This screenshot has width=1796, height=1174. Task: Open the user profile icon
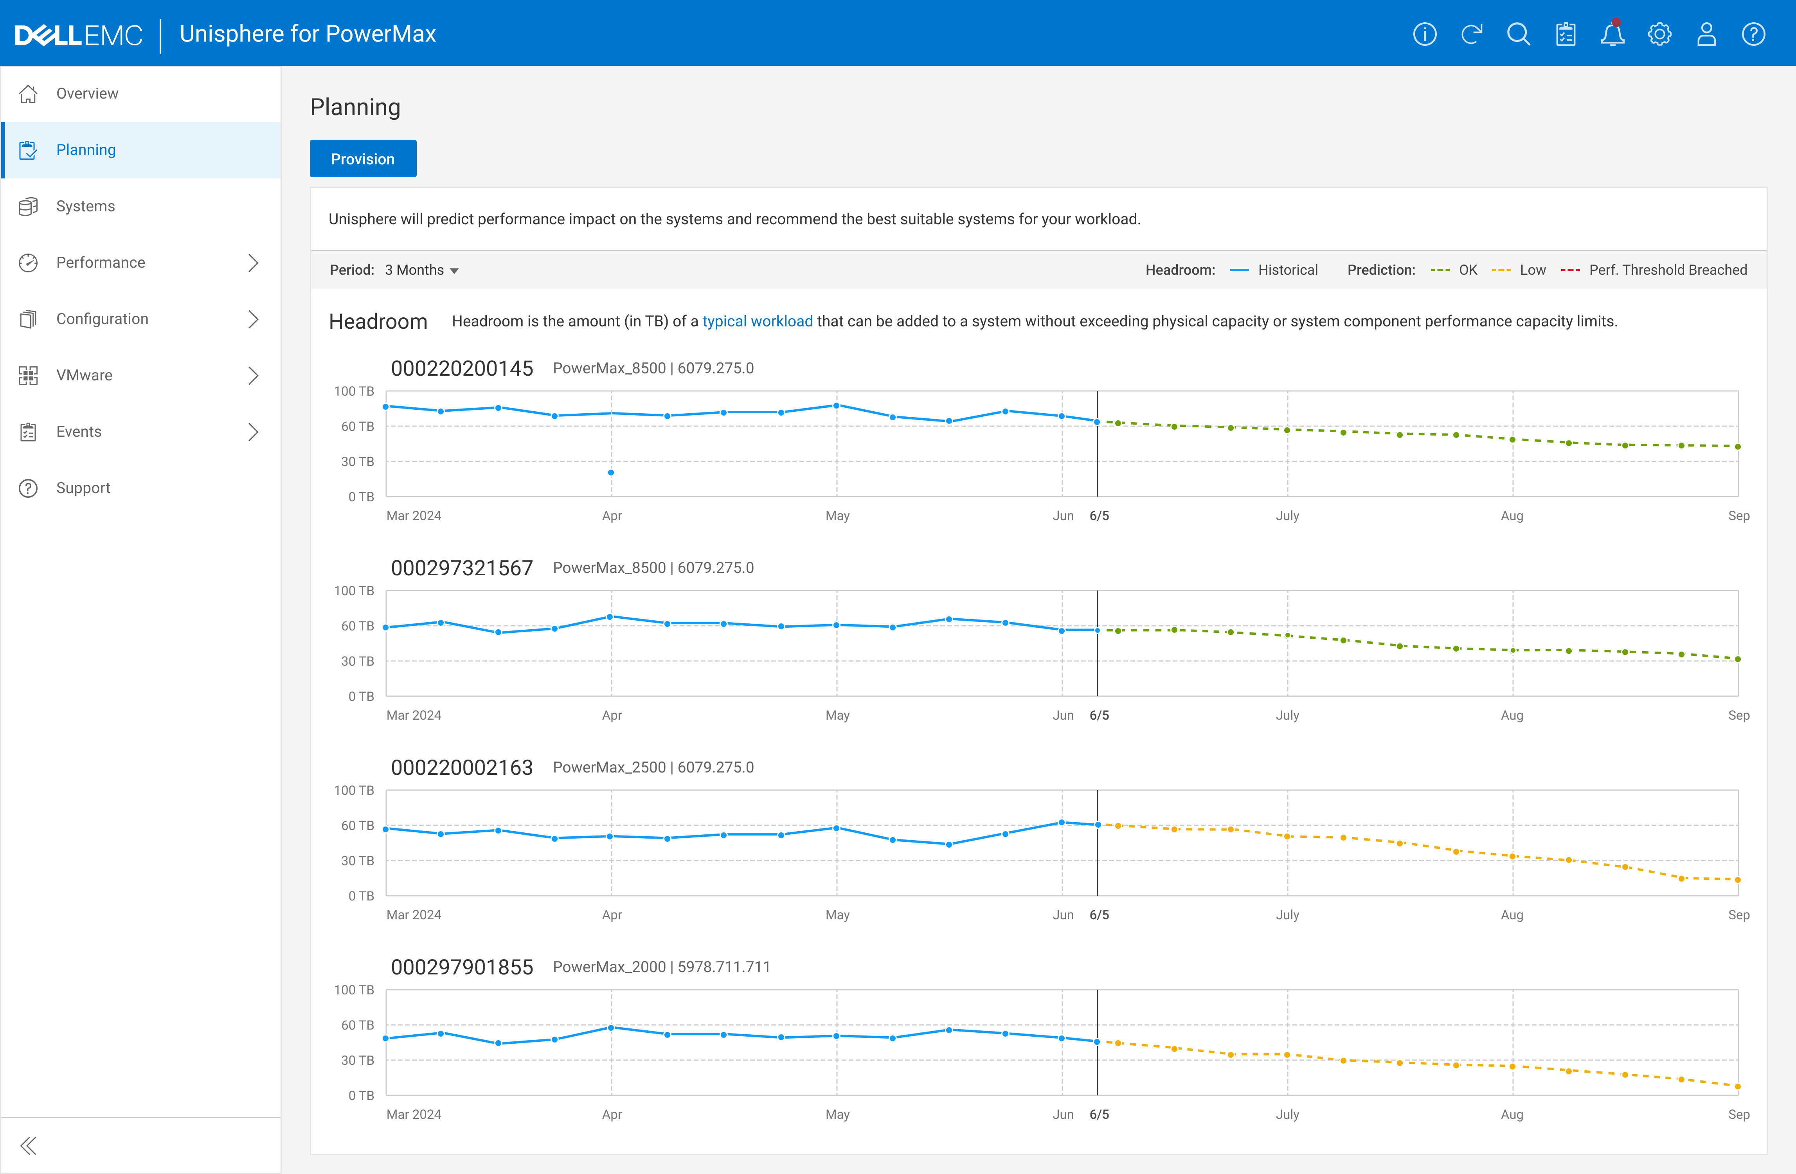click(1706, 34)
